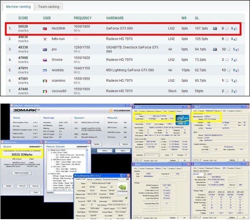
Task: Click the thumbs-up icon in coccus80's row
Action: click(x=235, y=92)
